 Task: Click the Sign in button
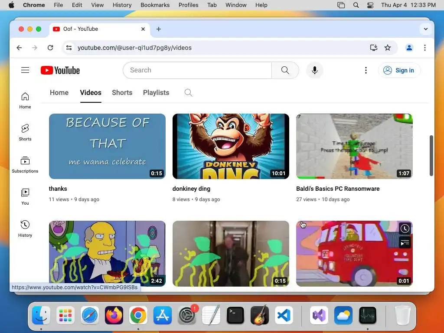pos(399,70)
